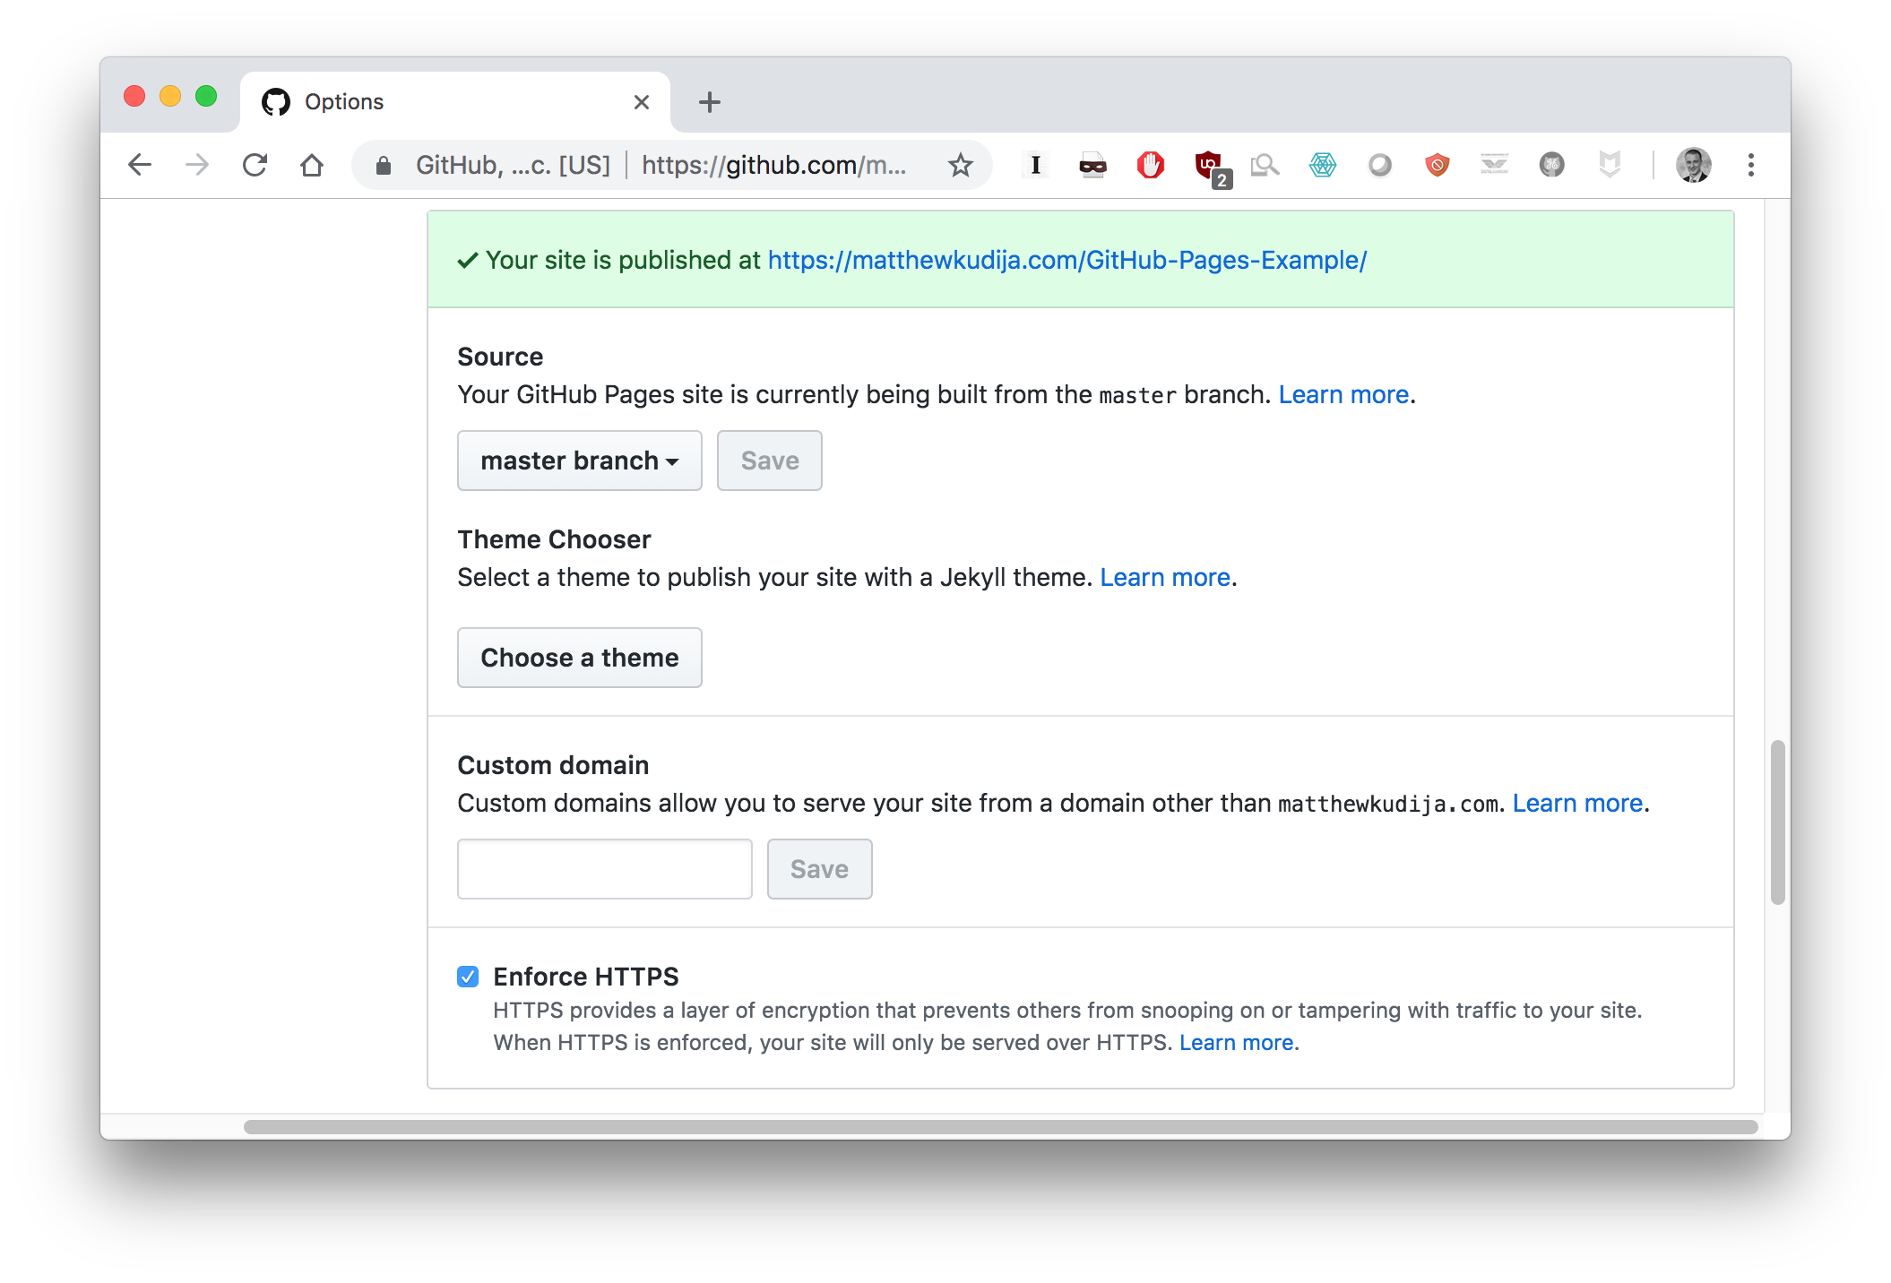Open the published site link matthewkudija.com/GitHub-Pages-Example/
The width and height of the screenshot is (1891, 1283).
pyautogui.click(x=1067, y=261)
